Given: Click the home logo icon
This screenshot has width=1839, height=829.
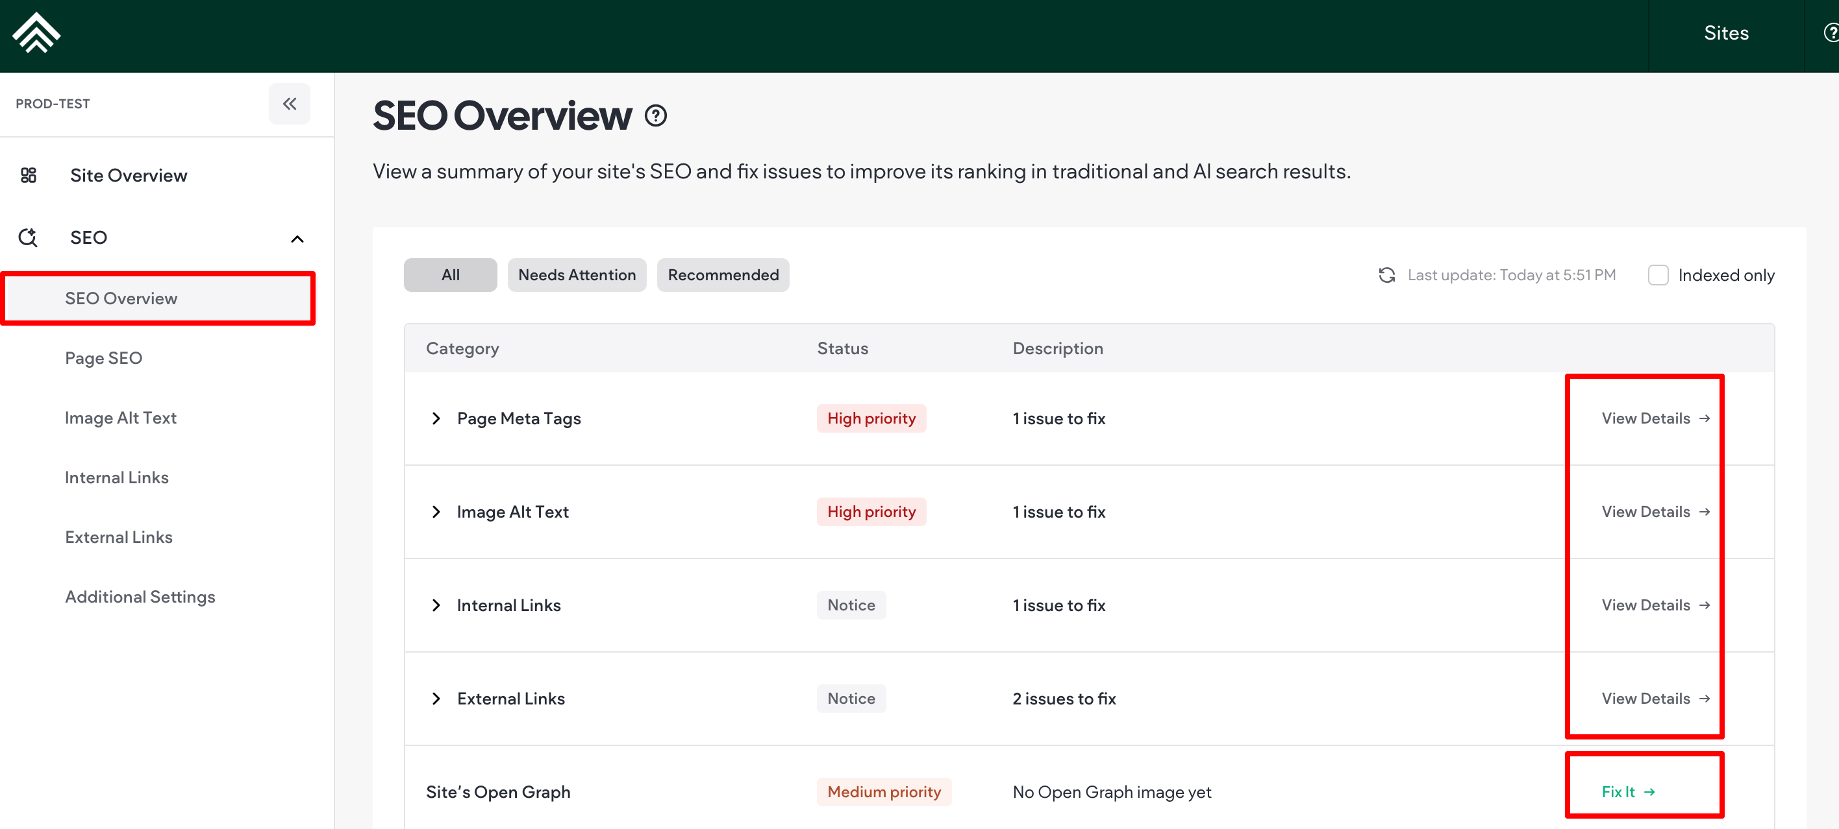Looking at the screenshot, I should pos(36,34).
